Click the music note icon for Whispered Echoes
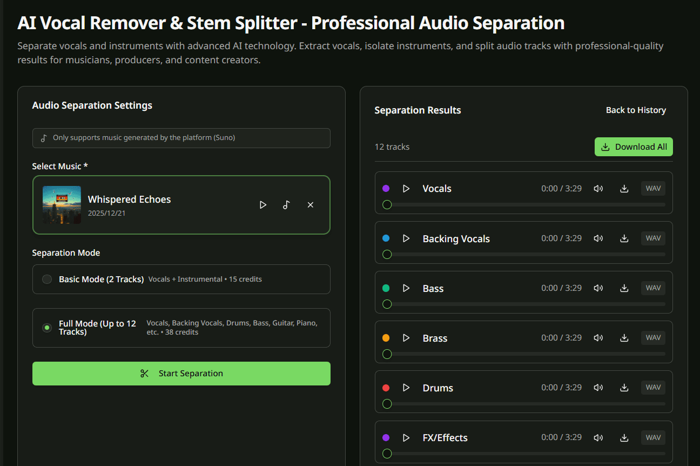Viewport: 700px width, 466px height. [286, 205]
